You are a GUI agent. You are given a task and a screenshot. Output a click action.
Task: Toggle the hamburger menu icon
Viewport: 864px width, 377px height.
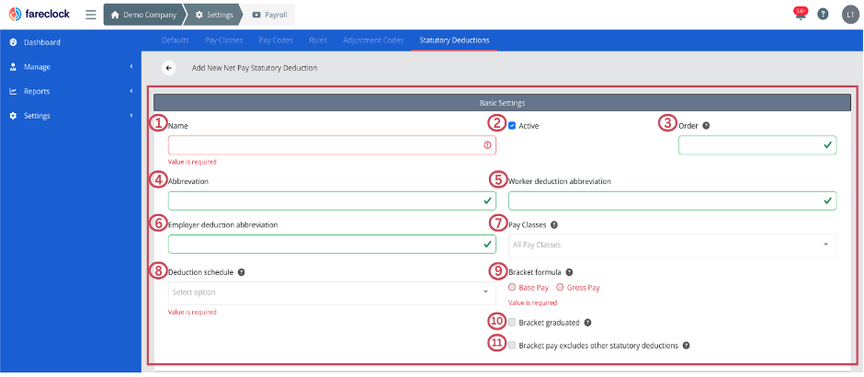pos(91,15)
